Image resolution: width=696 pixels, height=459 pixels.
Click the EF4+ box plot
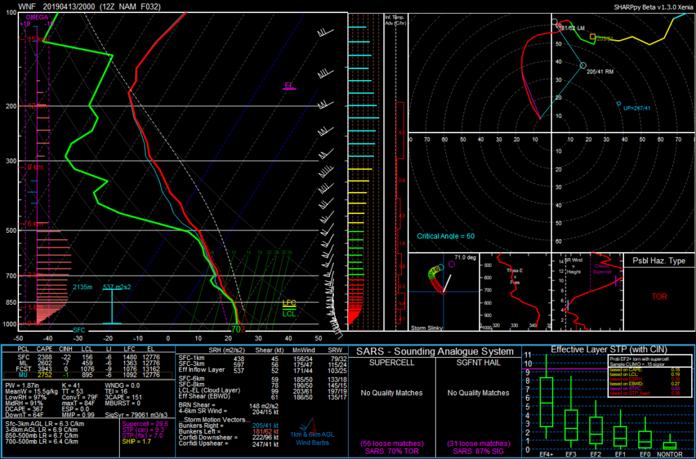[546, 403]
